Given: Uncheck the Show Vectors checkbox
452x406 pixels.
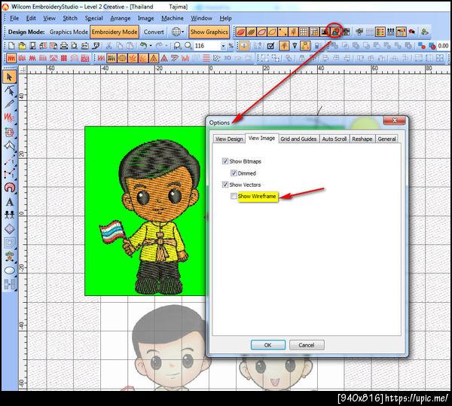Looking at the screenshot, I should click(225, 185).
